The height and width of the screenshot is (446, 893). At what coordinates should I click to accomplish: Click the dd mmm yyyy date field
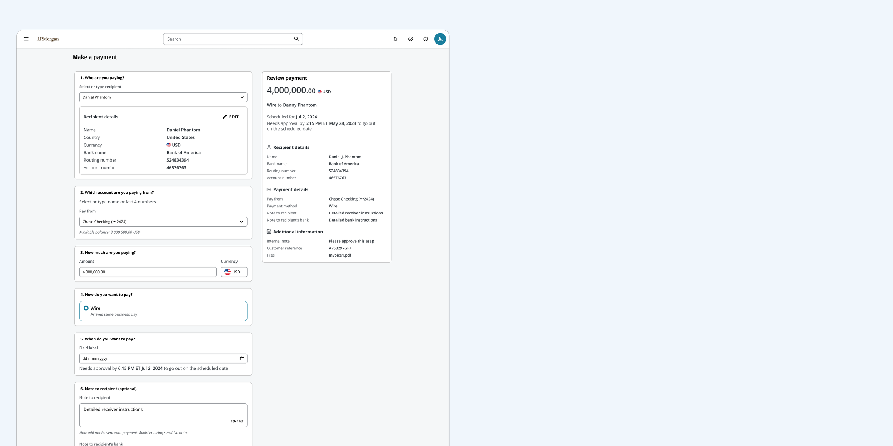[x=157, y=359]
